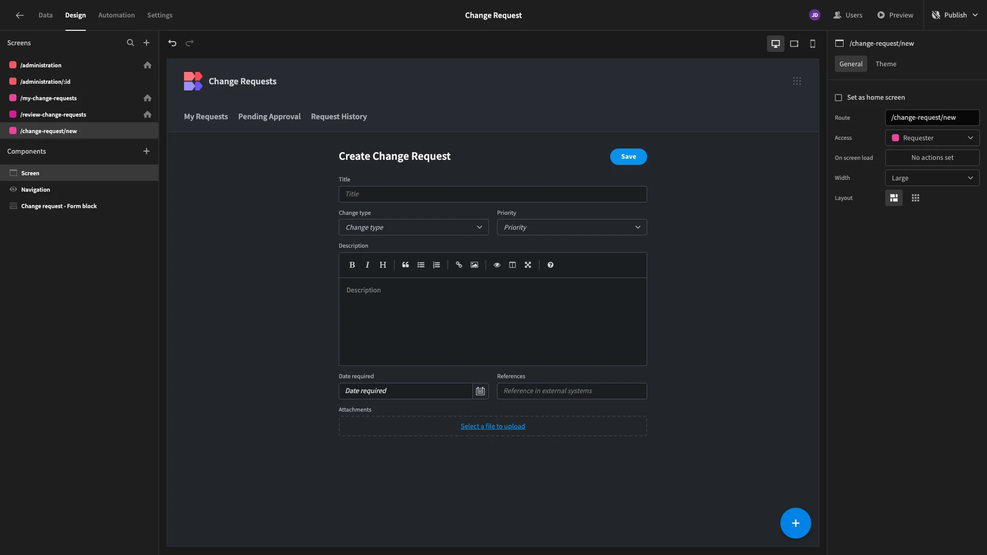This screenshot has height=555, width=987.
Task: Select tablet preview size icon
Action: click(794, 44)
